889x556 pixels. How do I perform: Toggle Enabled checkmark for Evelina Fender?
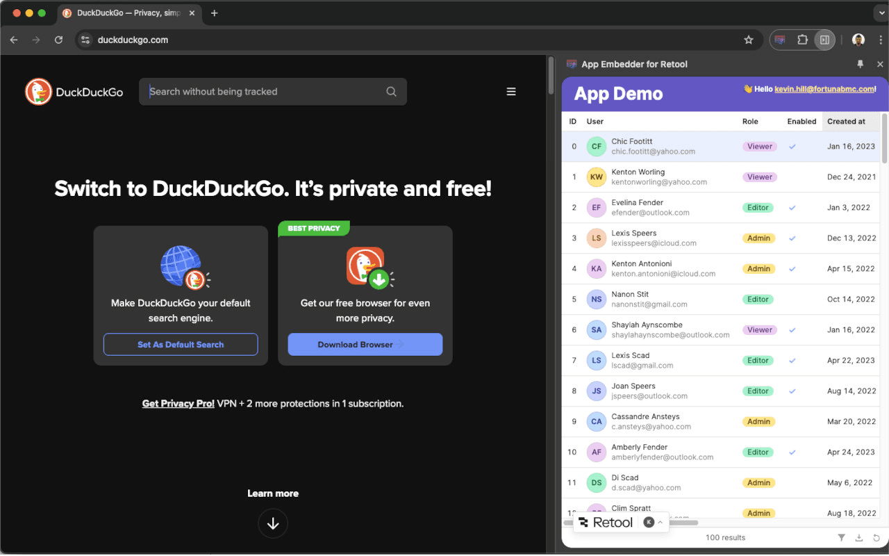792,208
